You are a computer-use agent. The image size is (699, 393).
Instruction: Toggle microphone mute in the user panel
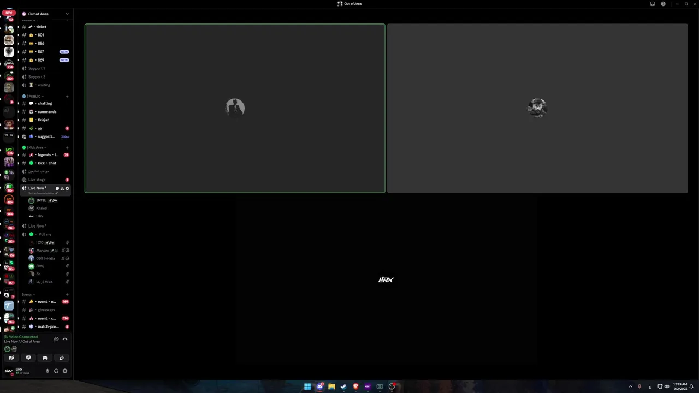point(48,371)
